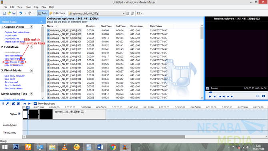
Task: Open VLC from the Windows taskbar
Action: coord(64,147)
